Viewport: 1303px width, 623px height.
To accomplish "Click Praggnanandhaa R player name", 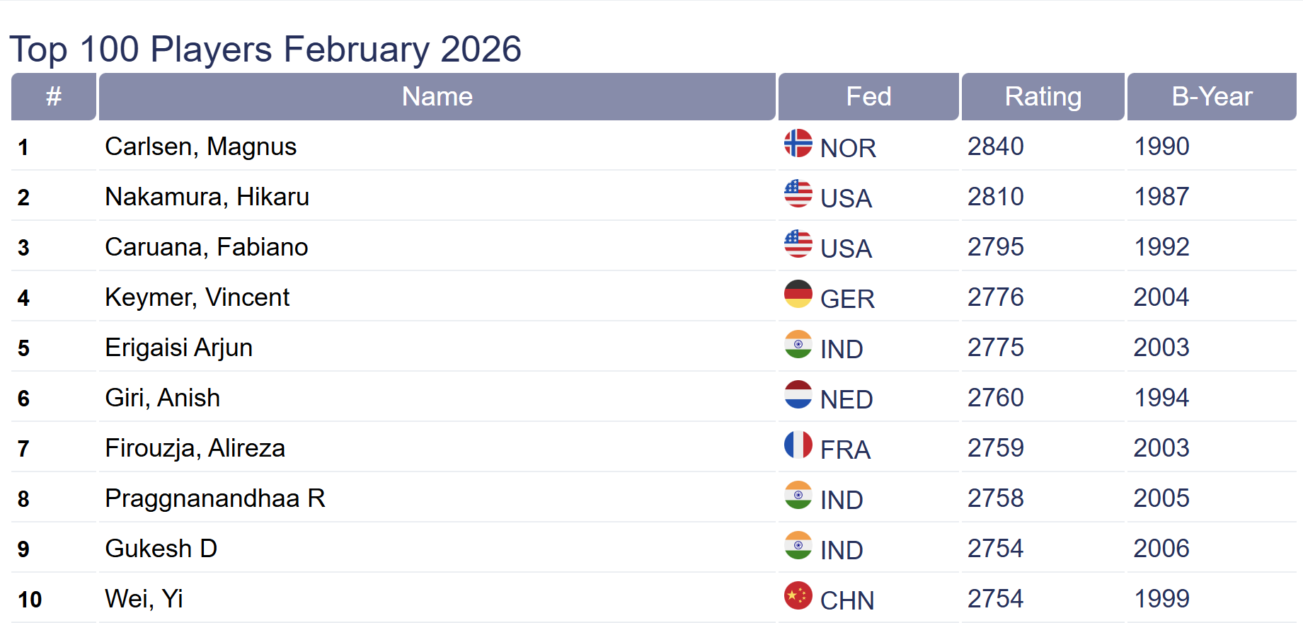I will 214,498.
